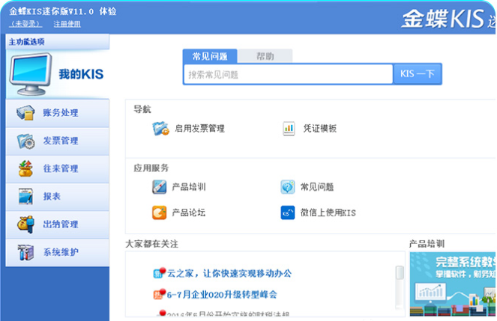
Task: Open the 出纳管理 cashier icon
Action: pyautogui.click(x=25, y=224)
